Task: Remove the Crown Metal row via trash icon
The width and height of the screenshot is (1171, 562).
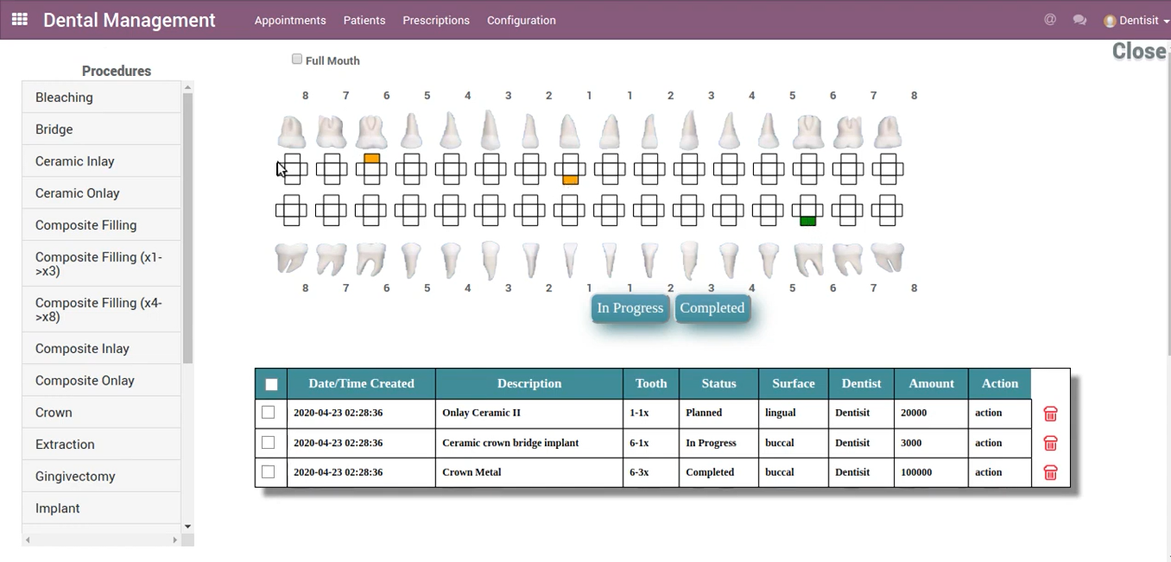Action: 1050,473
